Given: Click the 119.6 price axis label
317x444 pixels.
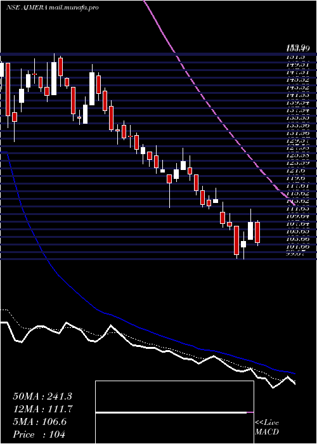Looking at the screenshot, I should click(297, 178).
